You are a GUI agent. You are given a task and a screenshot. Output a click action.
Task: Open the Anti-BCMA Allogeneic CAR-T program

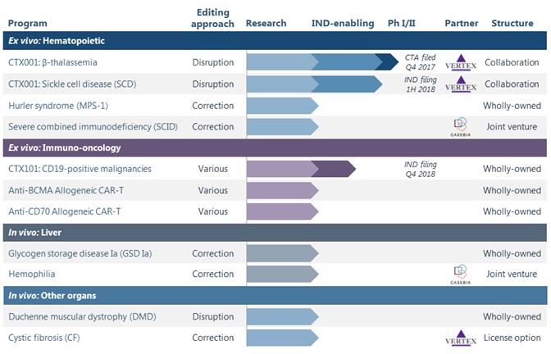click(x=66, y=190)
